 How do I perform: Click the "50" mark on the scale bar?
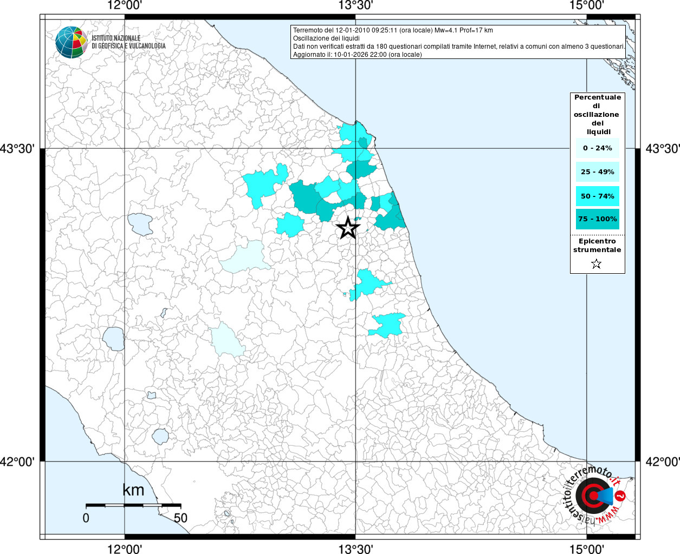coord(180,518)
